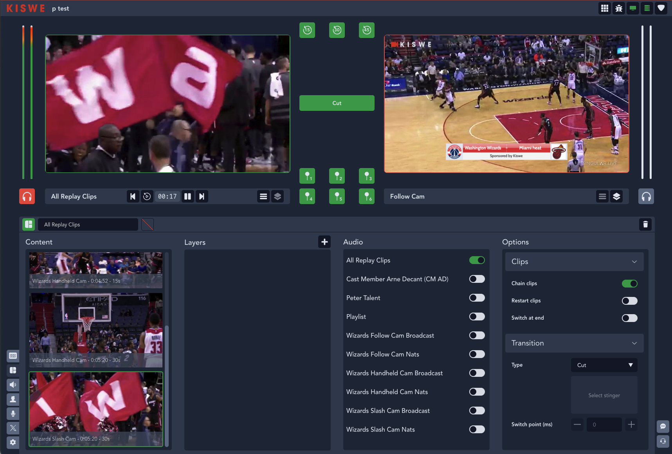Select marker pin 5
This screenshot has height=454, width=672.
pos(337,196)
